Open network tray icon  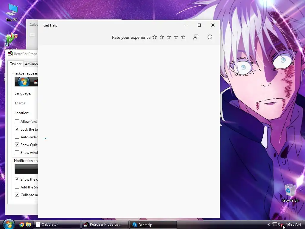tap(275, 225)
